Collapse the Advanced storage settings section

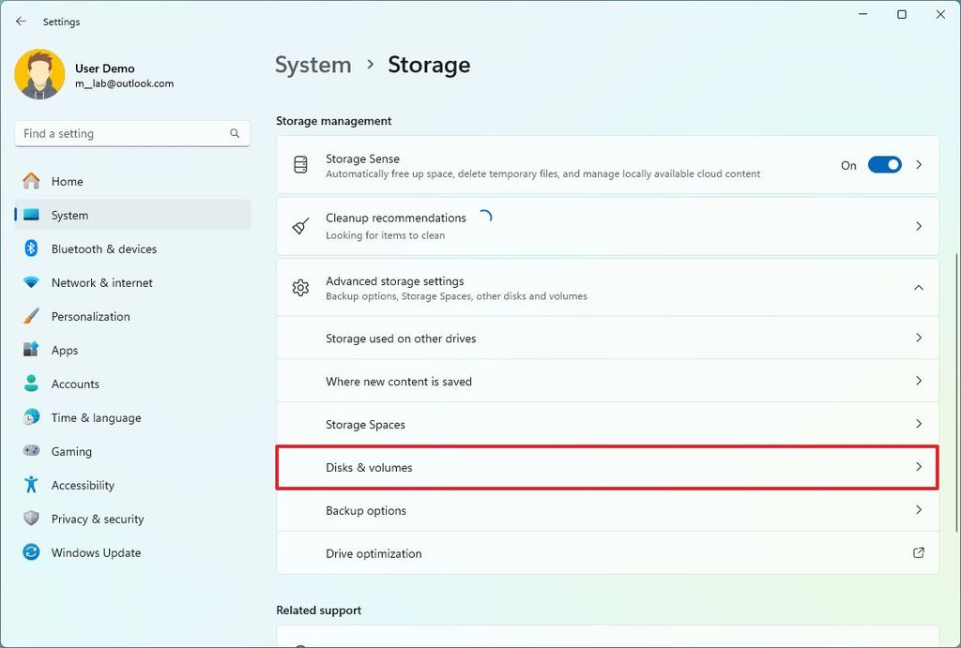coord(919,288)
